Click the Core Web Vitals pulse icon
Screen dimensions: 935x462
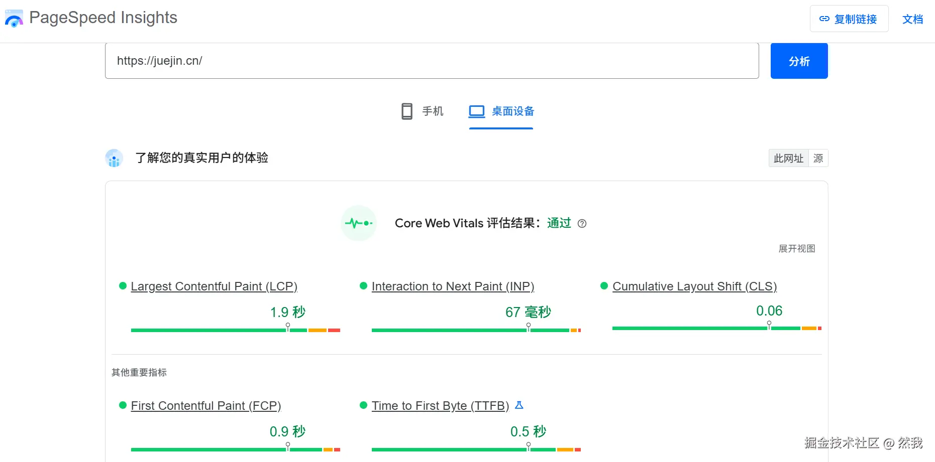point(359,223)
